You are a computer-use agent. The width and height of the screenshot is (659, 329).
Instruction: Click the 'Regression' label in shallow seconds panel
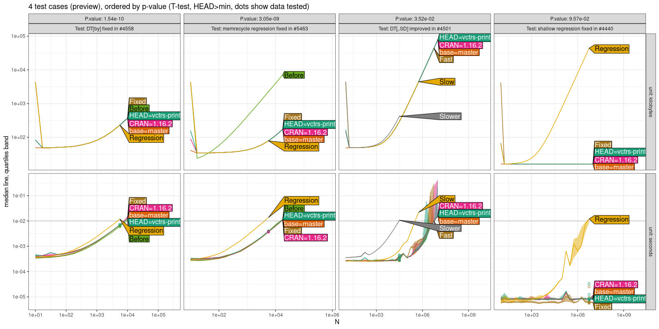(x=612, y=219)
